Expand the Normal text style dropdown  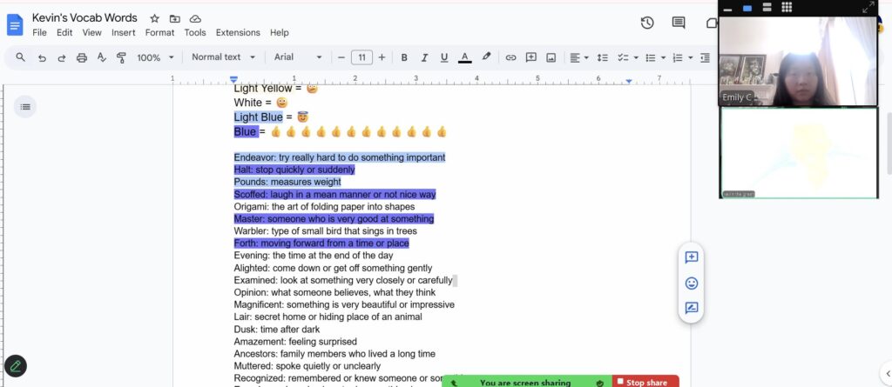tap(224, 57)
